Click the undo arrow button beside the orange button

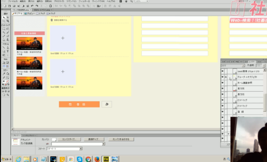pos(106,104)
